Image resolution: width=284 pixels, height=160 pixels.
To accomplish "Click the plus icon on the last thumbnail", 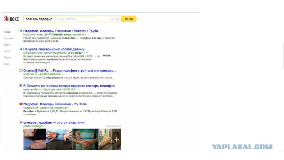I will coord(116,139).
